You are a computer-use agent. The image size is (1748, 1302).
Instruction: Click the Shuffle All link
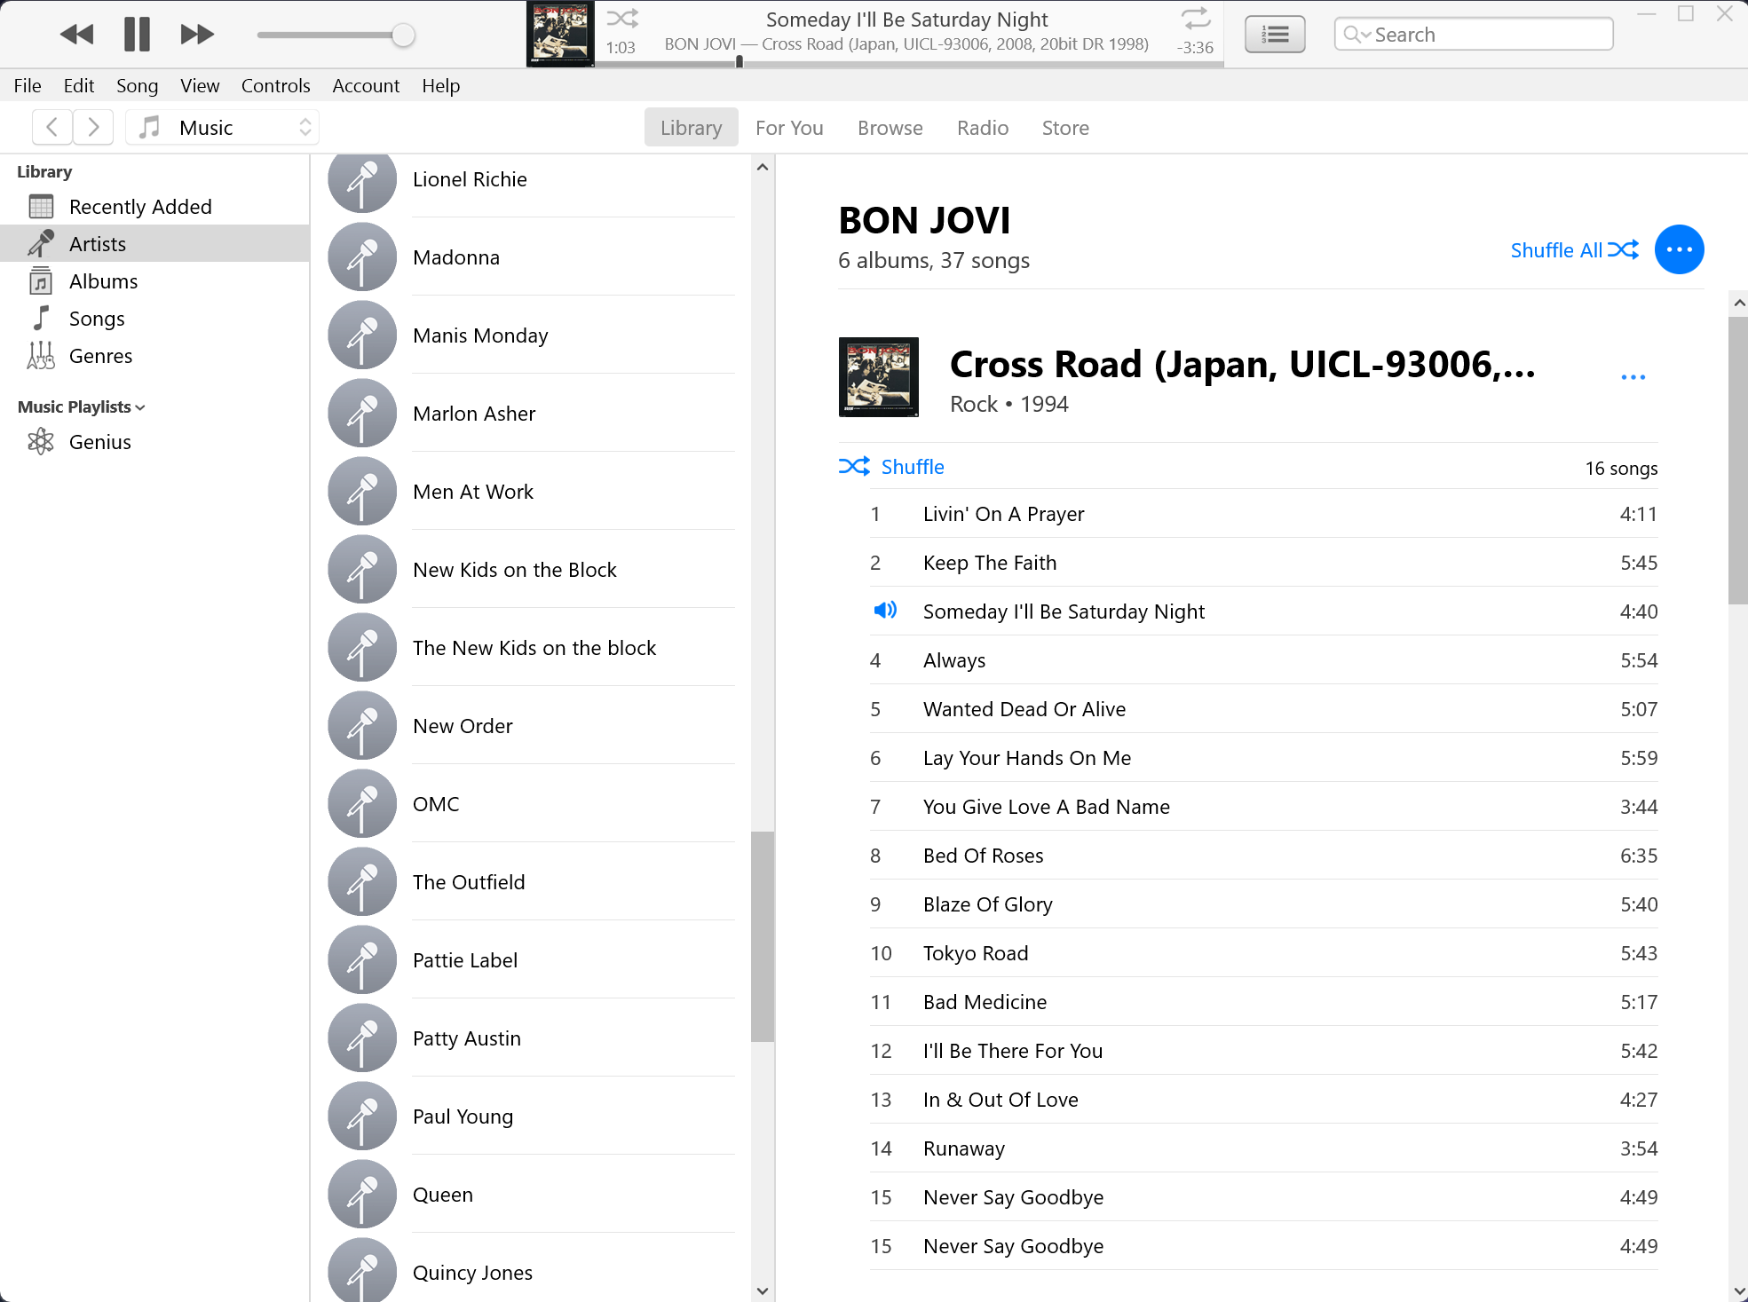tap(1573, 250)
